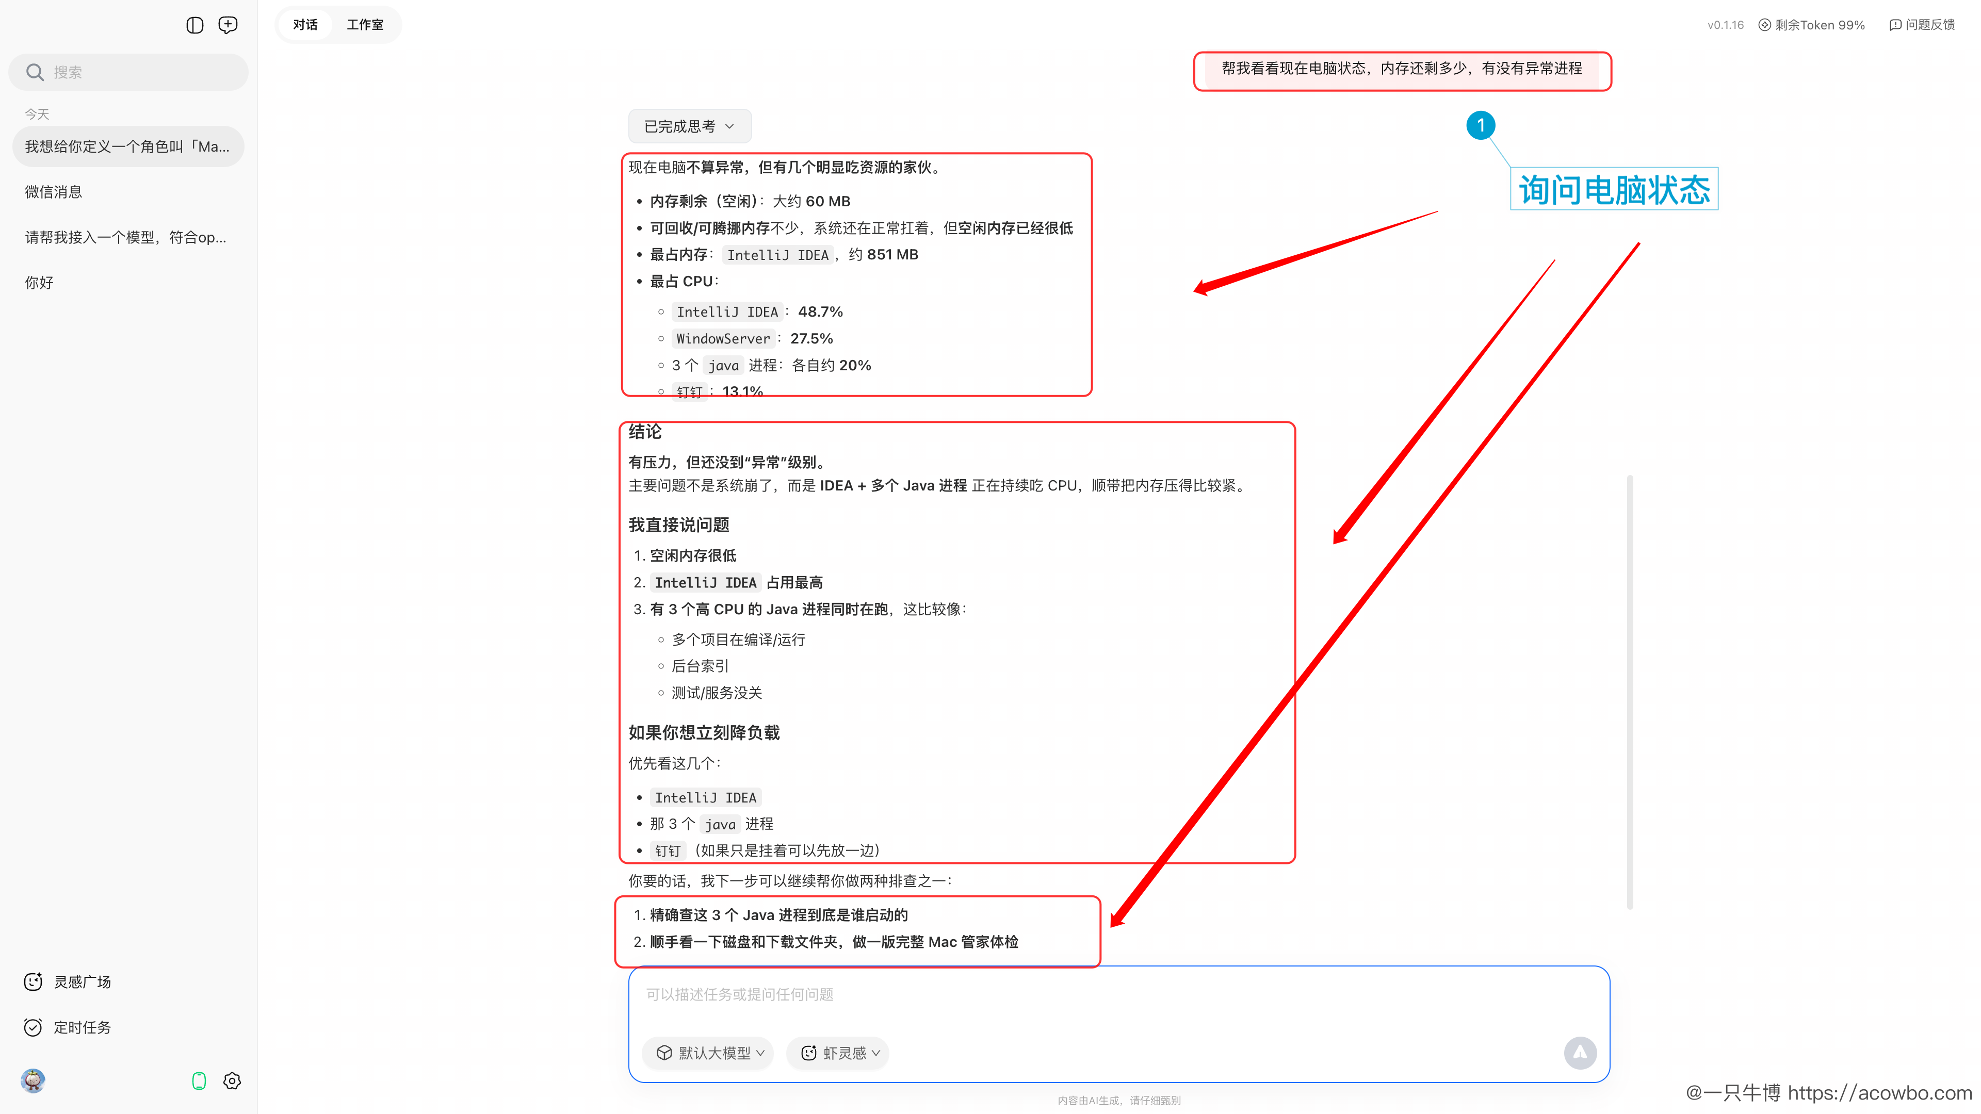Click the search magnifier icon
The image size is (1981, 1114).
[x=35, y=72]
